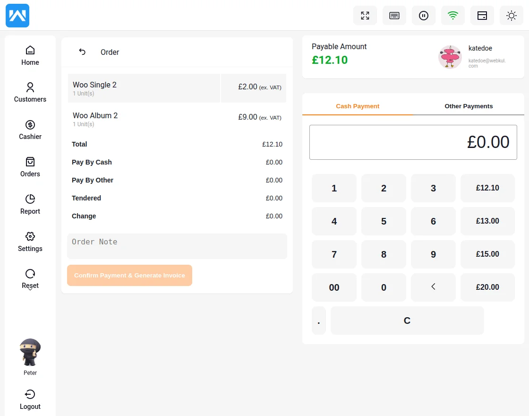Viewport: 529px width, 416px height.
Task: Click the pause/hold sale icon
Action: [423, 15]
